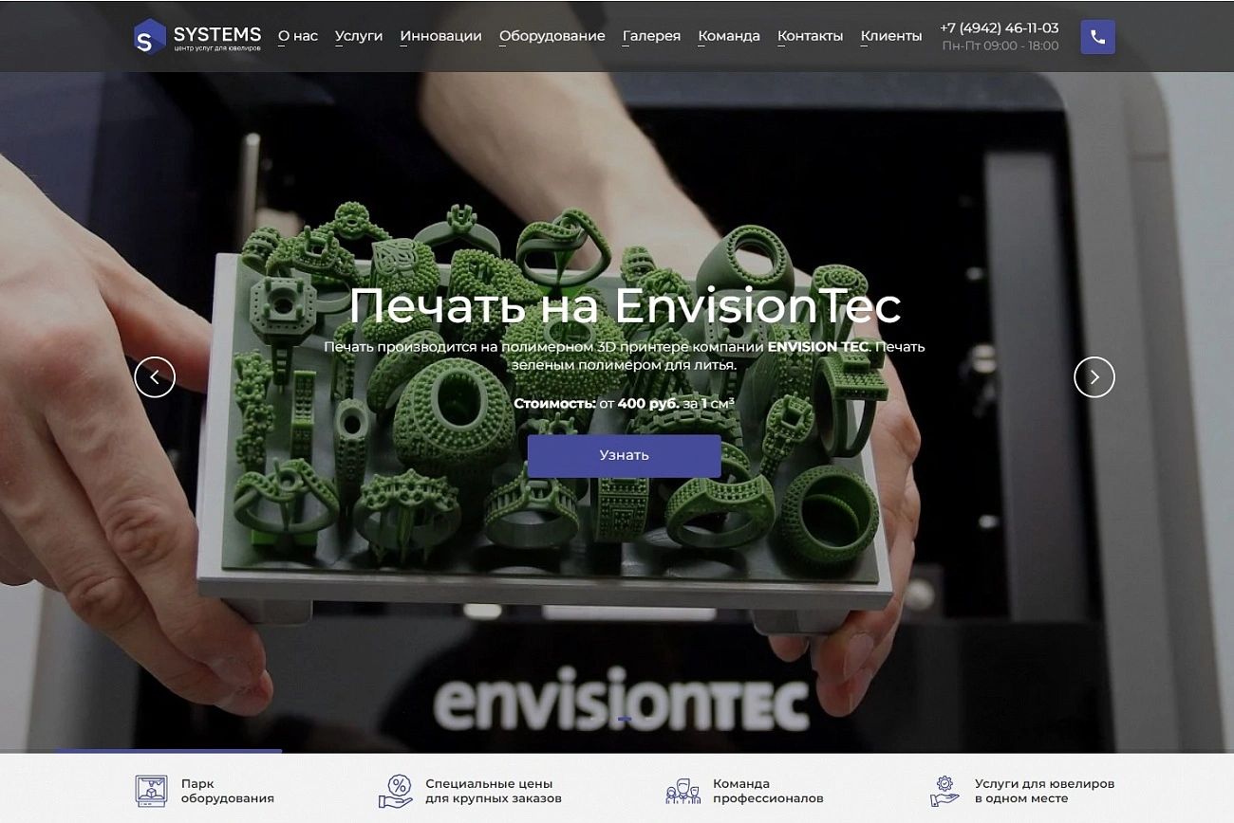
Task: Click the percent discount hand icon
Action: click(396, 791)
